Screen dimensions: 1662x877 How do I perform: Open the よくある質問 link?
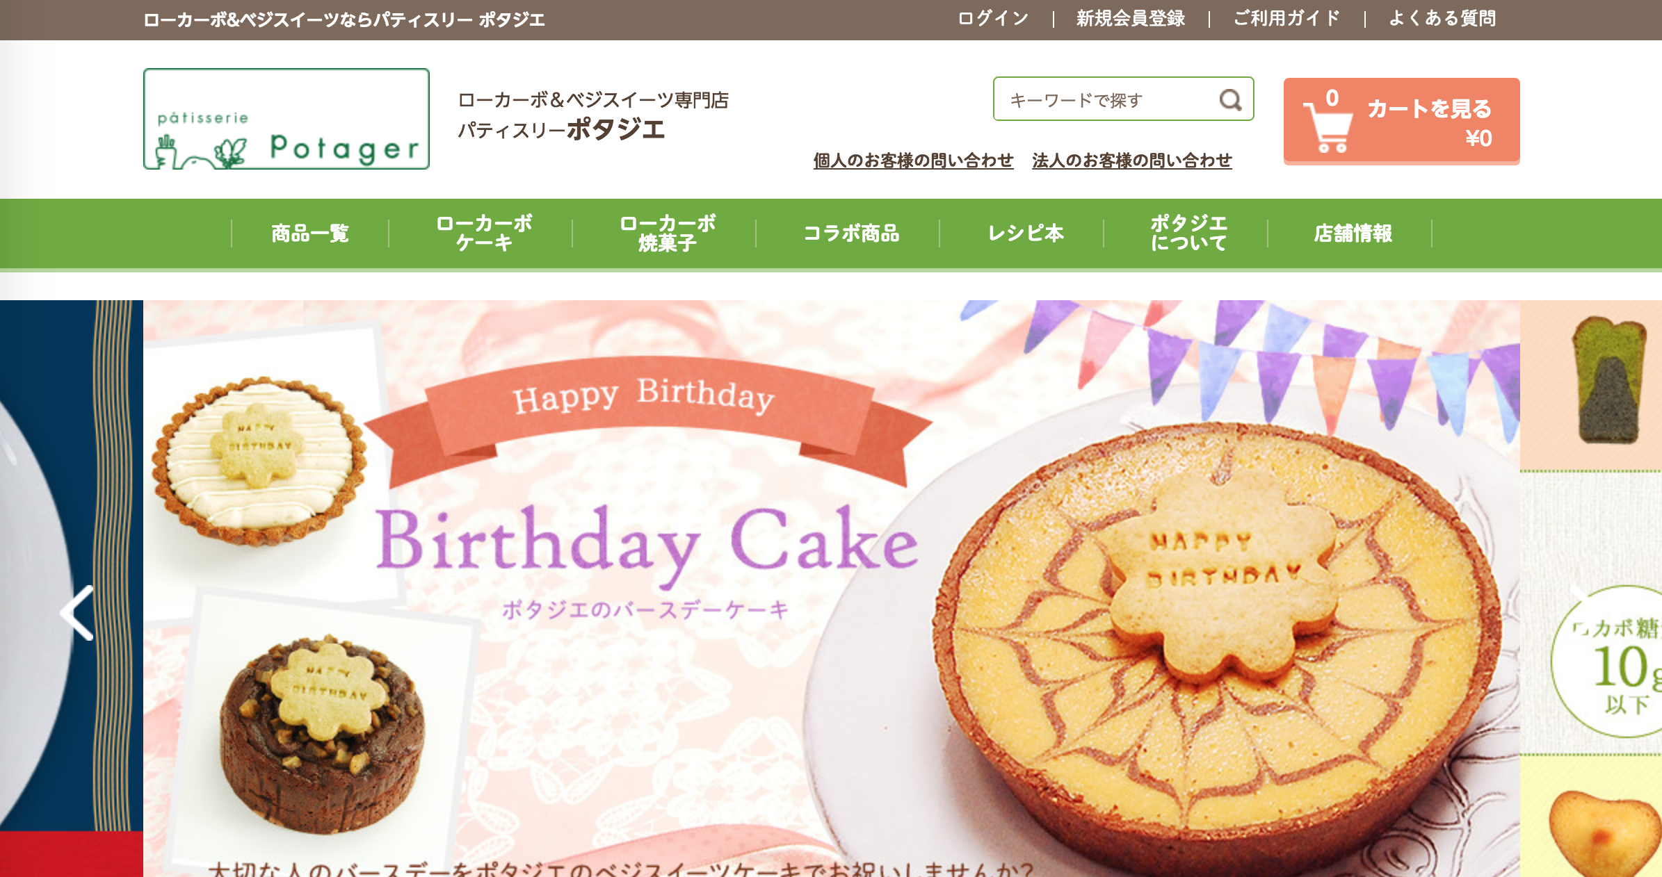(x=1442, y=19)
